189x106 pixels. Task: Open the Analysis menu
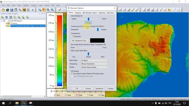pyautogui.click(x=34, y=5)
